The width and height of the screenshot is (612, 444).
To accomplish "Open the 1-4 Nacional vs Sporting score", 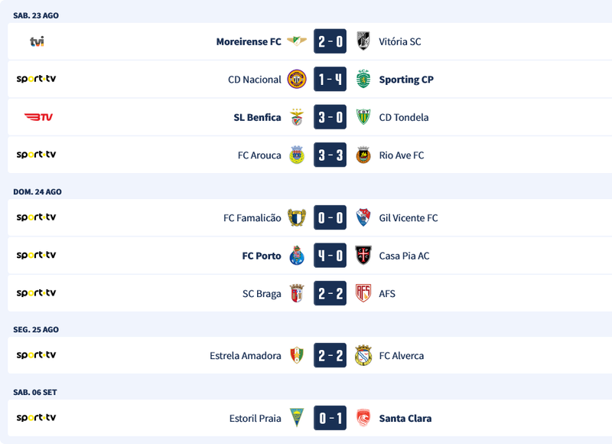I will [x=330, y=80].
